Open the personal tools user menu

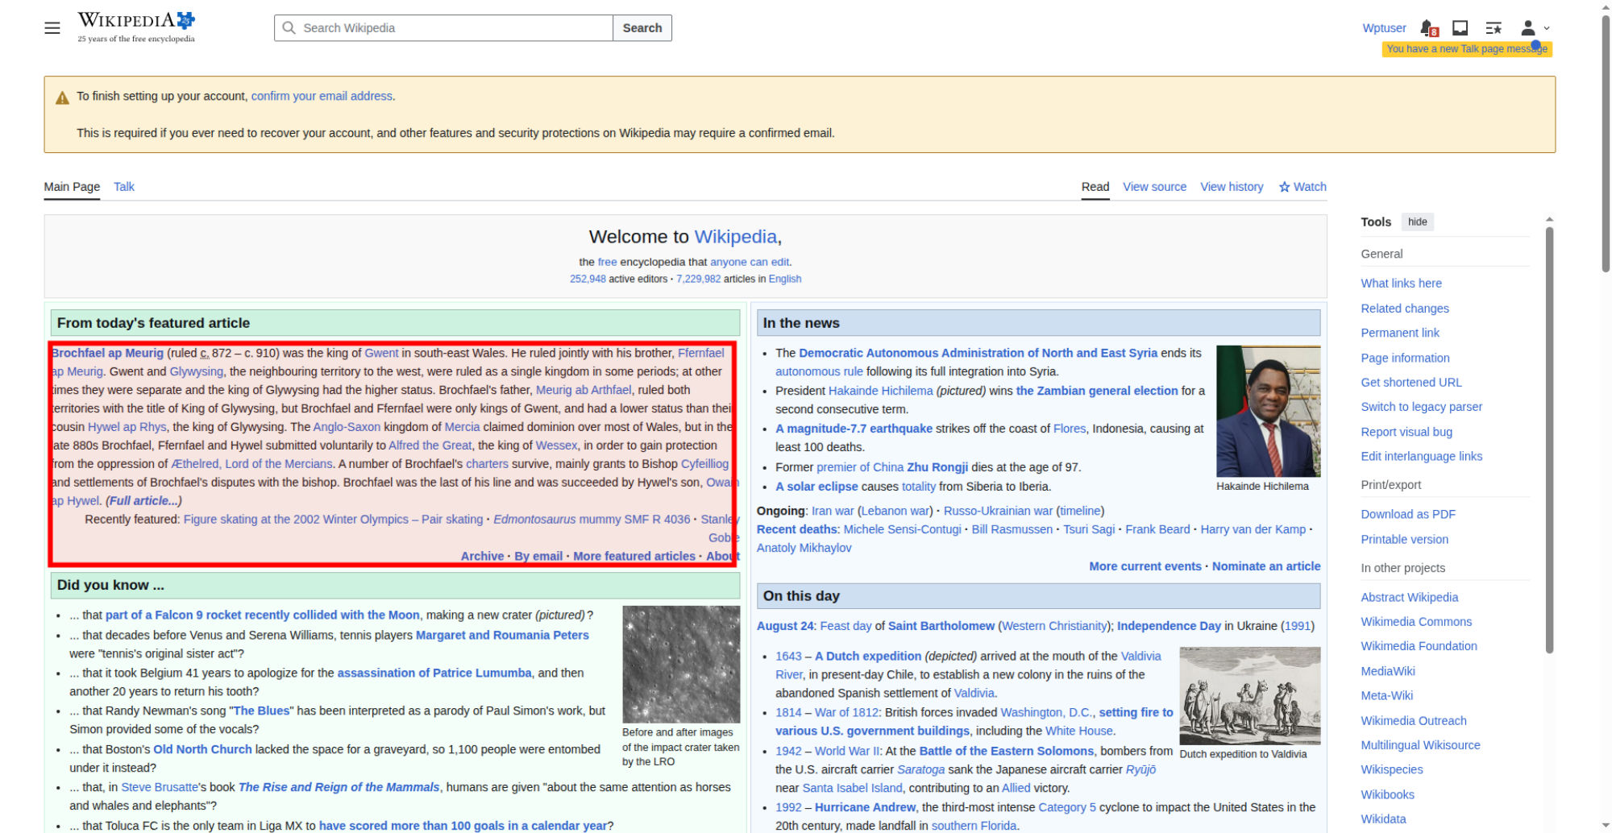coord(1535,28)
